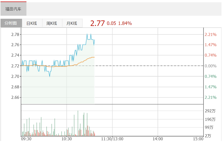Viewport: 223px width, 144px height.
Task: Click the 2.66 price axis label
Action: pyautogui.click(x=15, y=97)
